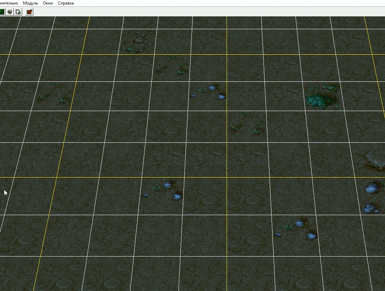385x291 pixels.
Task: Open the Модуль menu
Action: point(30,3)
